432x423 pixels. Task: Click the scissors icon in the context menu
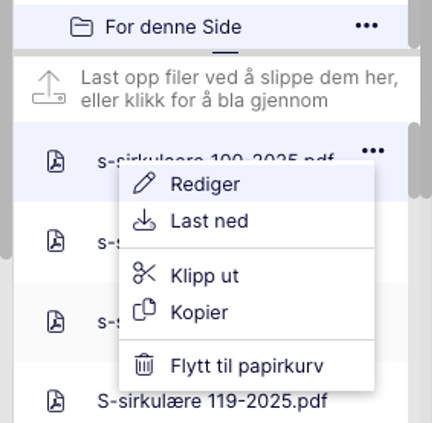pos(144,273)
